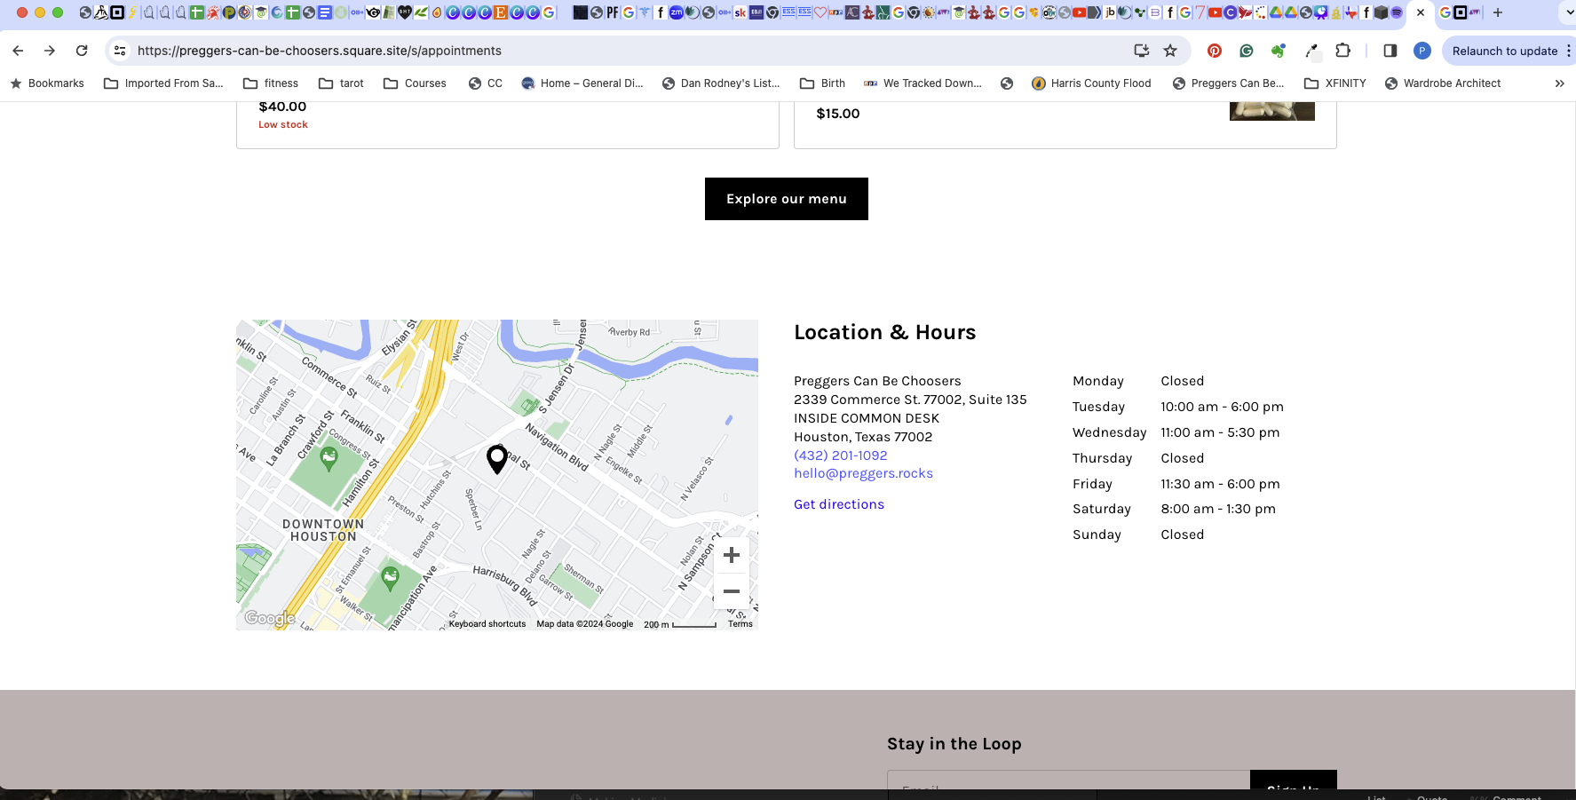Open Chrome three-dot menu
This screenshot has height=800, width=1576.
click(1569, 51)
